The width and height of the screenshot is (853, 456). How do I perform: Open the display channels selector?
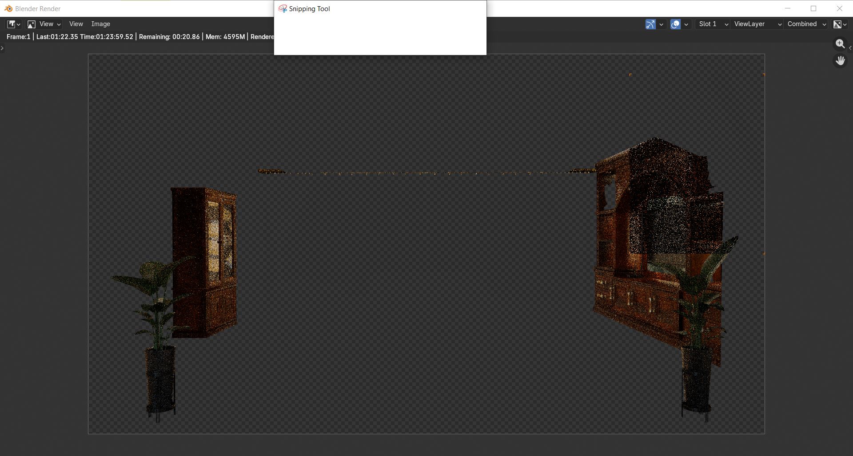(839, 24)
